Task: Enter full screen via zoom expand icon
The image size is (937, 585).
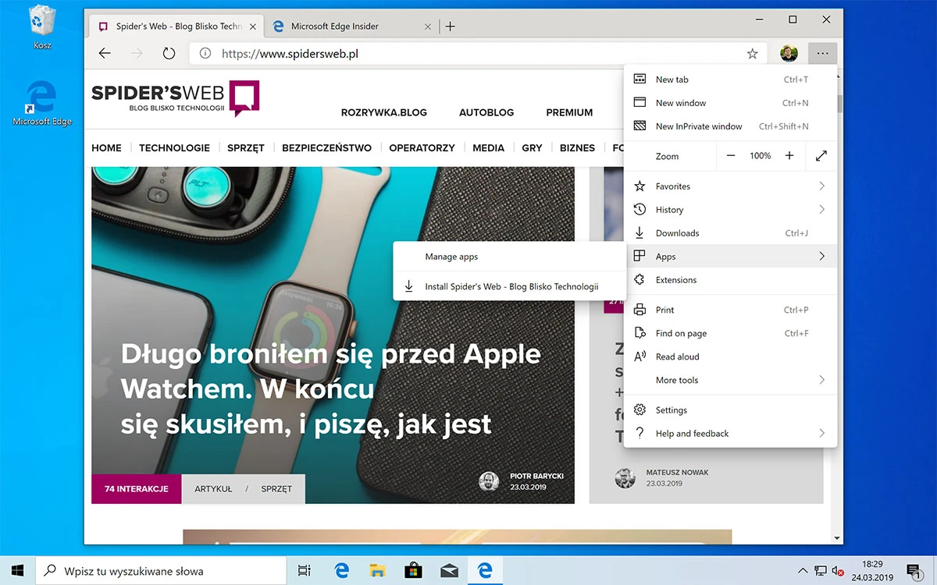Action: [x=821, y=156]
